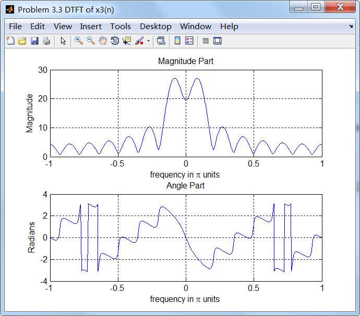
Task: Click the lower plot's frequency x-axis label
Action: click(x=185, y=299)
